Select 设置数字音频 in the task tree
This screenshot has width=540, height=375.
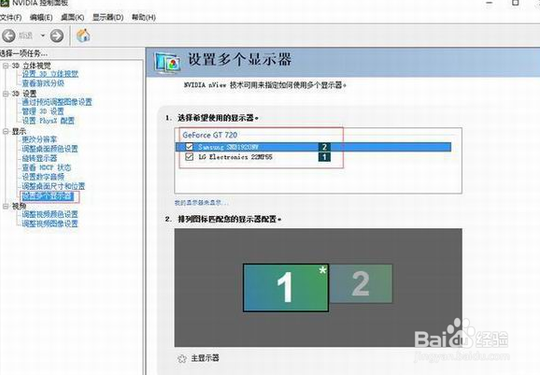pos(43,177)
